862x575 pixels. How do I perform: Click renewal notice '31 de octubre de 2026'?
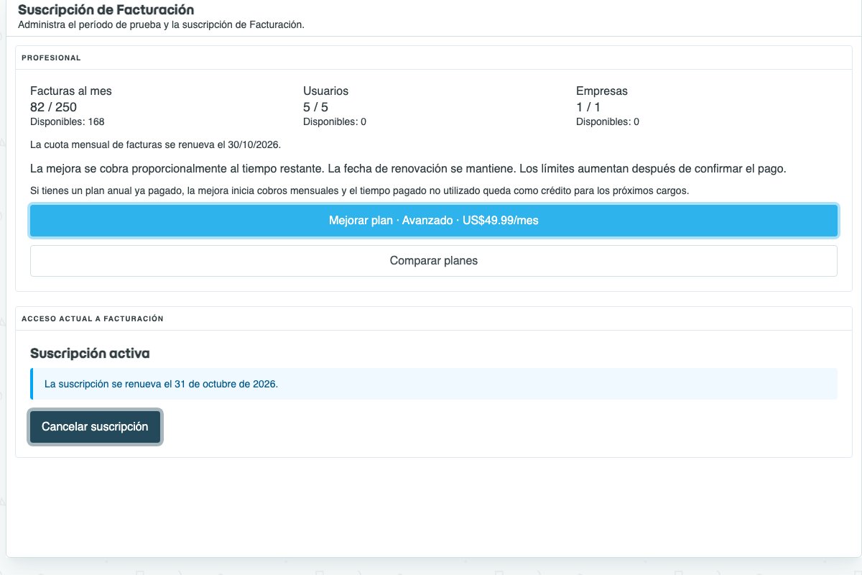(x=161, y=384)
